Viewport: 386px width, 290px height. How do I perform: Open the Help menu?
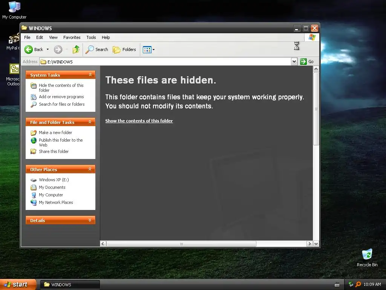(x=106, y=37)
